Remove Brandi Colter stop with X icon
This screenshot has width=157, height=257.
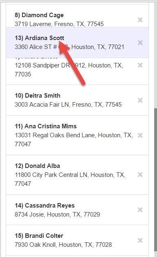140,240
